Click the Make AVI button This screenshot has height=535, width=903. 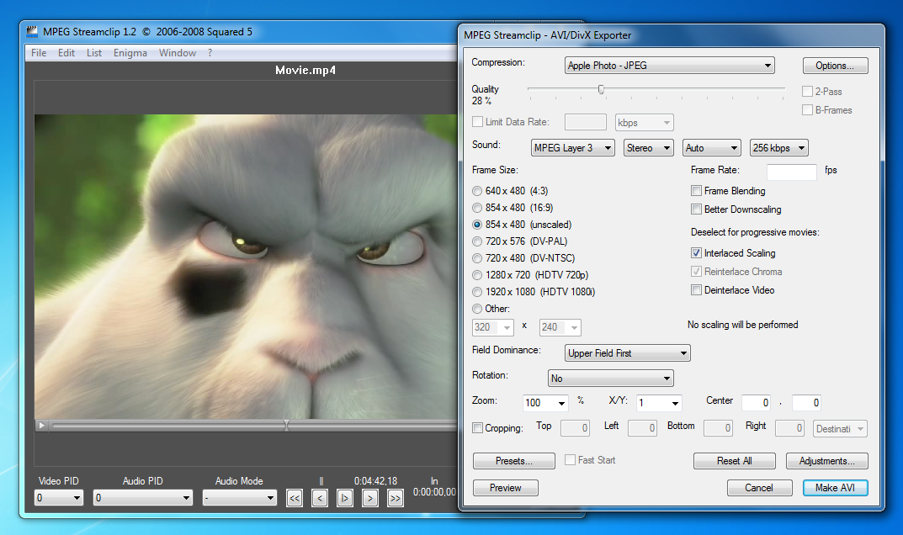point(835,487)
